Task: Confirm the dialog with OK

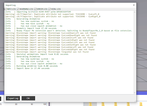Action: pyautogui.click(x=28, y=98)
